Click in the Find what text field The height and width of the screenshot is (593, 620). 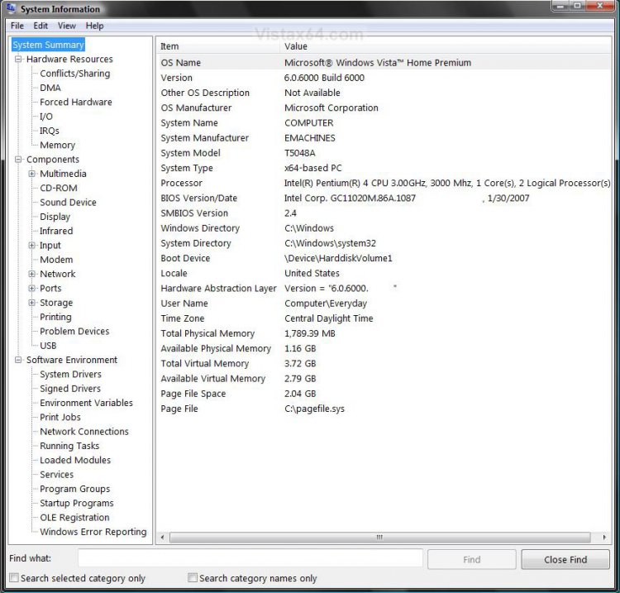[250, 558]
